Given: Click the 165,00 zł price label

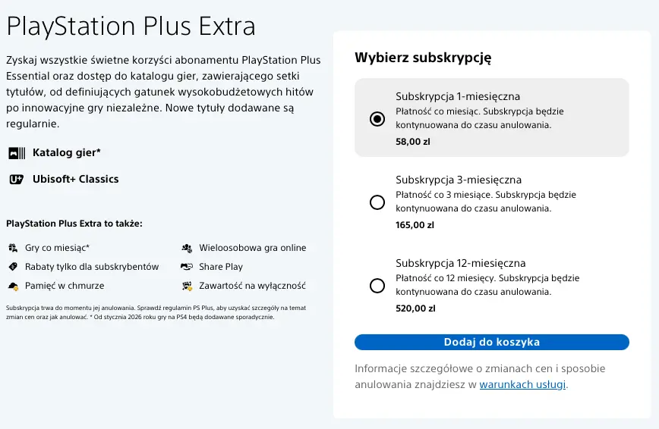Looking at the screenshot, I should tap(415, 225).
